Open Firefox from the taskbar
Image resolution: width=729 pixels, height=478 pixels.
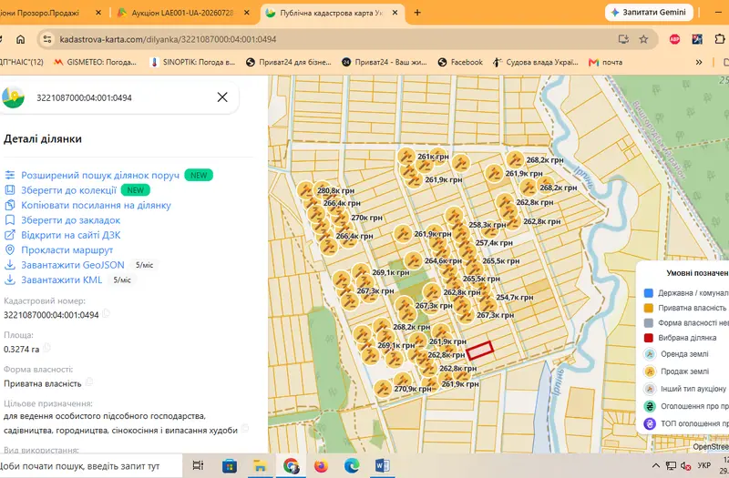click(x=321, y=465)
